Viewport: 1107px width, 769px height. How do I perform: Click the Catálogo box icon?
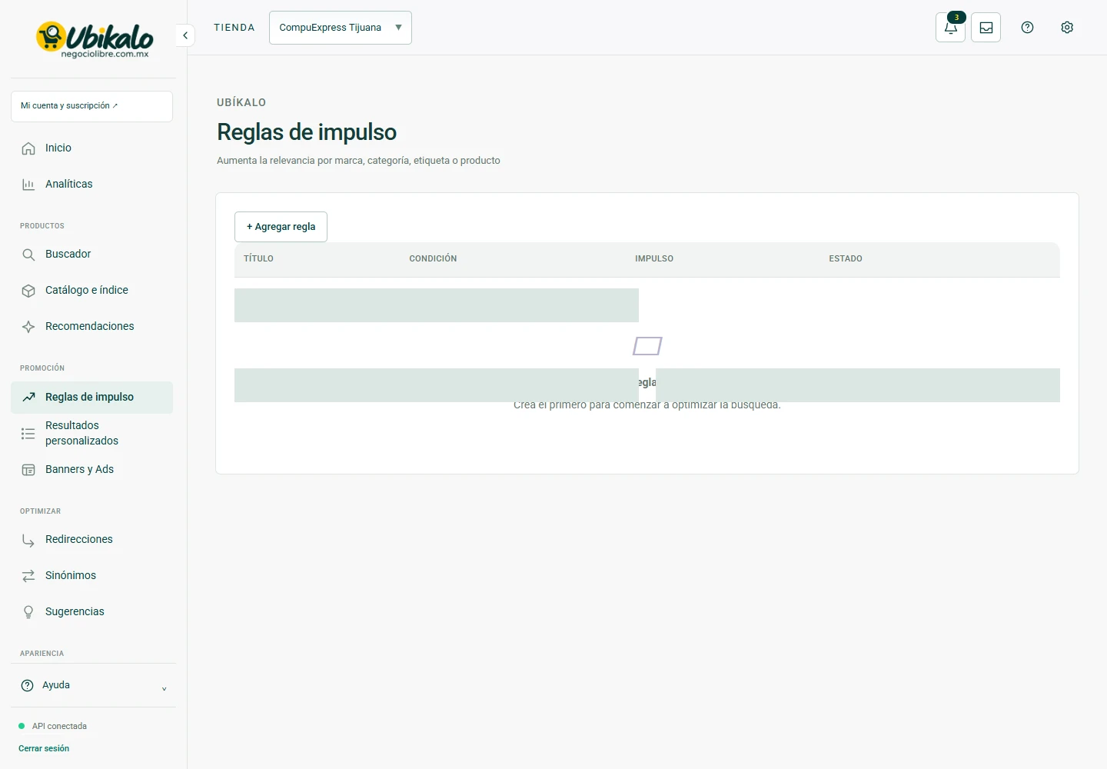(28, 291)
